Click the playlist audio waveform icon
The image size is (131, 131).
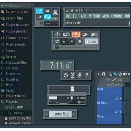[107, 80]
